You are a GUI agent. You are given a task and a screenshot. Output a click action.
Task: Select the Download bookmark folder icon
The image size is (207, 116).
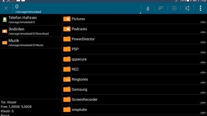tap(5, 31)
